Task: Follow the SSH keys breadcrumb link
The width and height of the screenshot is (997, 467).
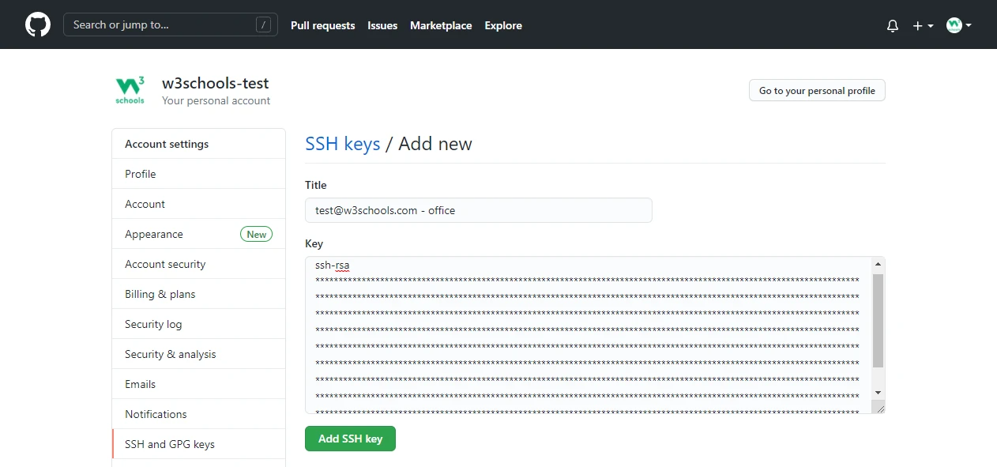Action: [x=342, y=144]
